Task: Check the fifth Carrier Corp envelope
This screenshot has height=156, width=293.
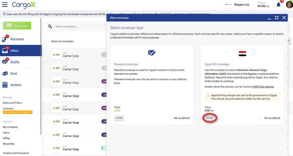Action: coord(47,108)
